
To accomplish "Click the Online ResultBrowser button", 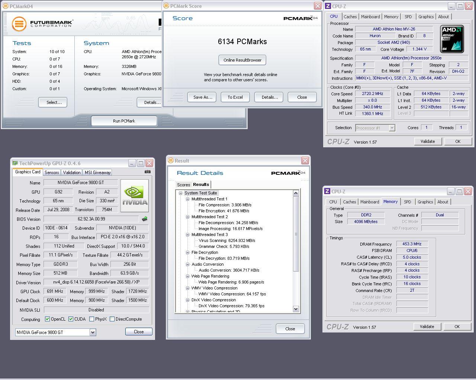I will click(x=242, y=60).
